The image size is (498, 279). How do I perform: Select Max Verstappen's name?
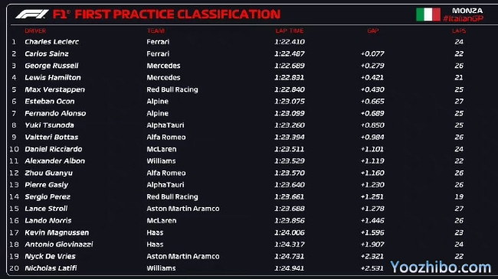coord(54,89)
